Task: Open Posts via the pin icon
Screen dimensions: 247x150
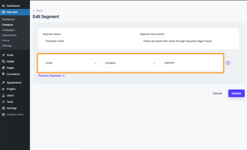Action: click(x=3, y=55)
